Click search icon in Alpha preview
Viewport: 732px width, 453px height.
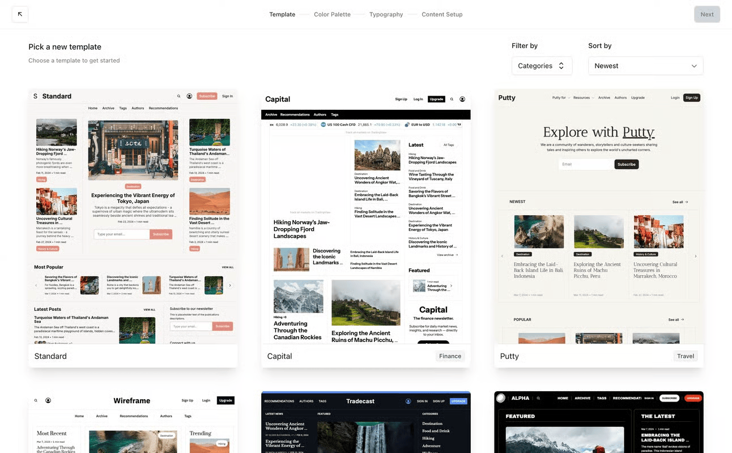coord(538,398)
